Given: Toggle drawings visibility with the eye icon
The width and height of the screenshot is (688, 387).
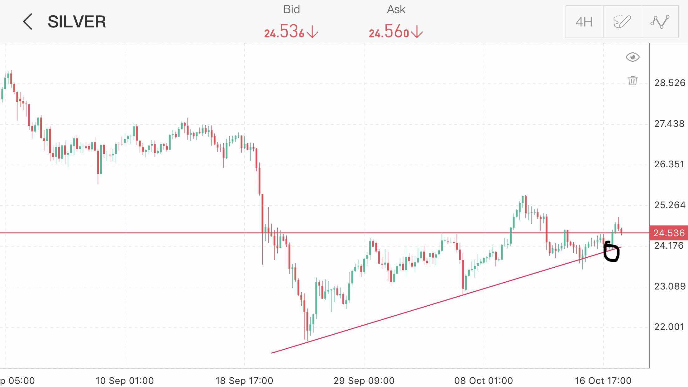Looking at the screenshot, I should pyautogui.click(x=633, y=57).
